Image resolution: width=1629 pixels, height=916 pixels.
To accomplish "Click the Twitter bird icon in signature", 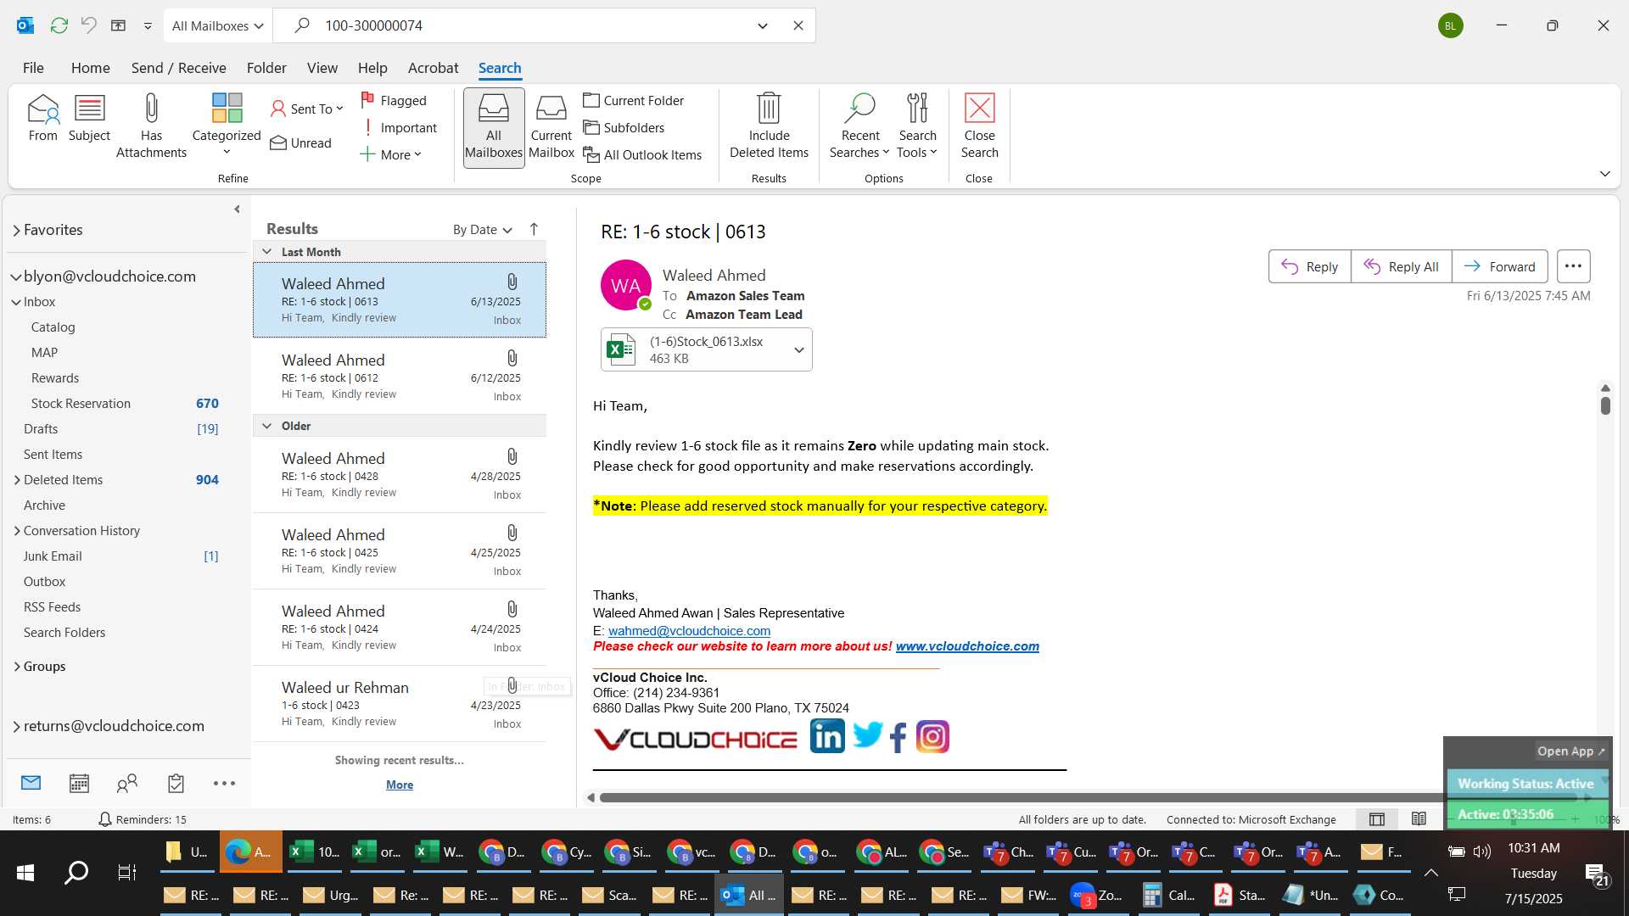I will click(x=867, y=734).
